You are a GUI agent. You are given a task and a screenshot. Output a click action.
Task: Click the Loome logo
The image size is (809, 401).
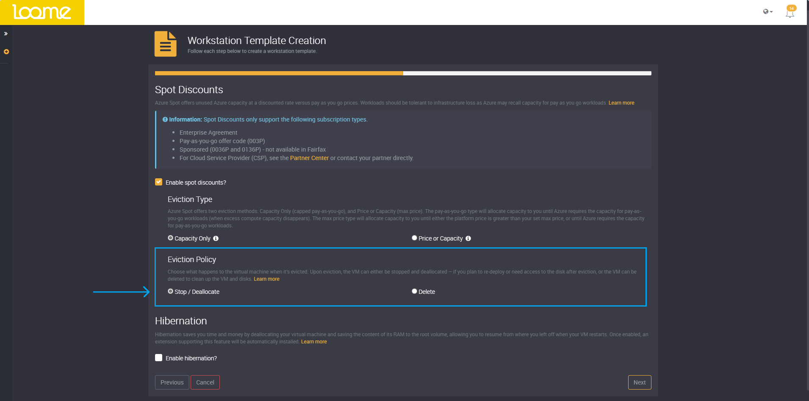tap(42, 12)
